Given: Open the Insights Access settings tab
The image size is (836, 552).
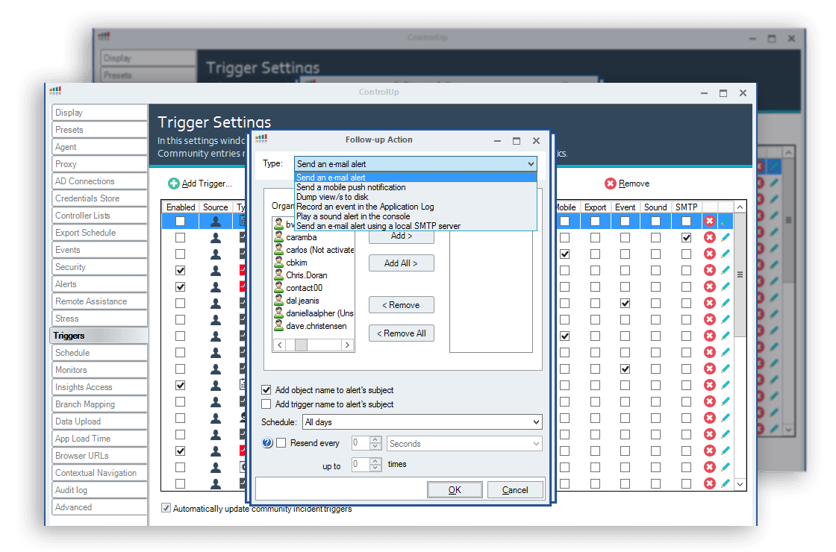Looking at the screenshot, I should [x=99, y=387].
